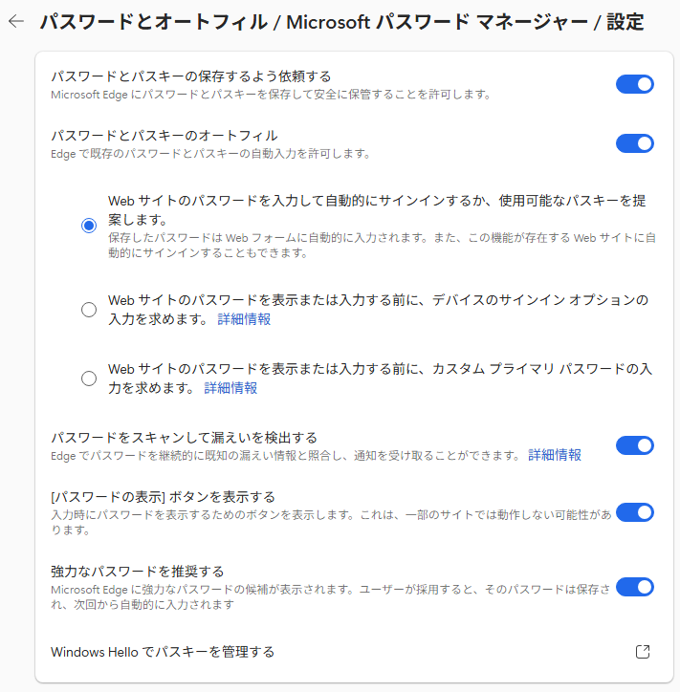Toggle 強力なパスワードを推奨する switch
Viewport: 680px width, 692px height.
pyautogui.click(x=634, y=587)
